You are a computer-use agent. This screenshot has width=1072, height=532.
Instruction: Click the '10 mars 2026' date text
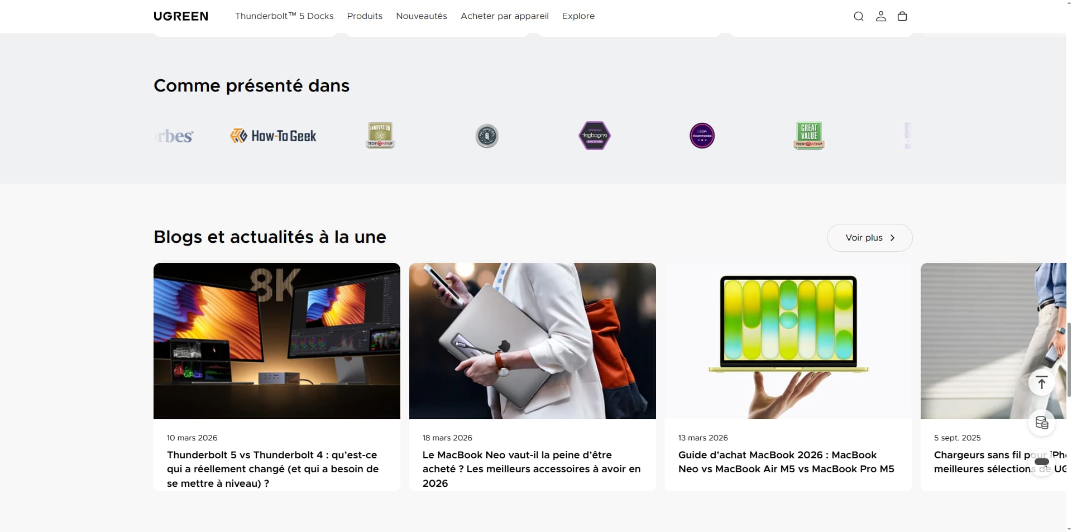192,438
